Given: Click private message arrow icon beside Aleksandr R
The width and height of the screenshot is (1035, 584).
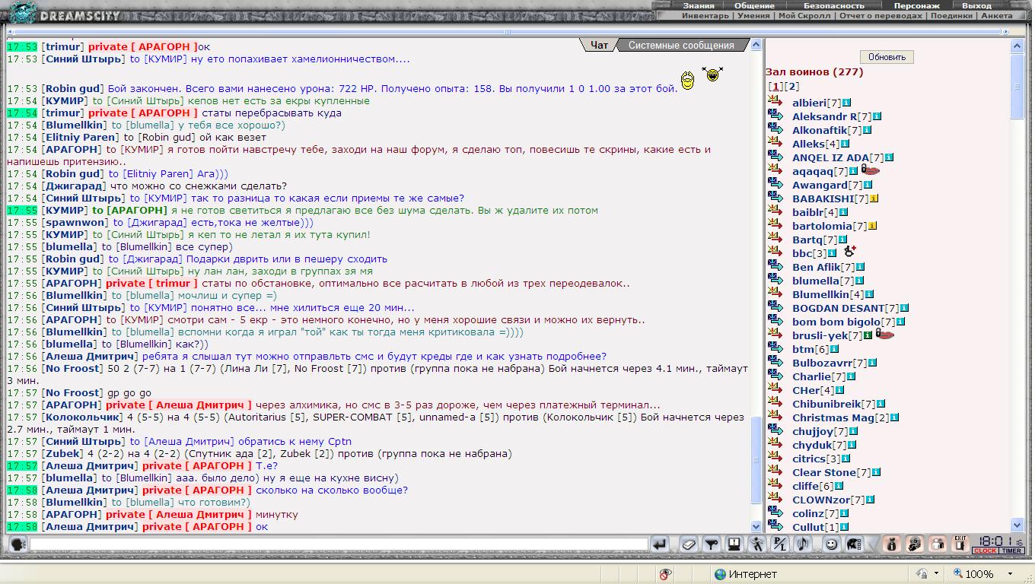Looking at the screenshot, I should pos(775,115).
